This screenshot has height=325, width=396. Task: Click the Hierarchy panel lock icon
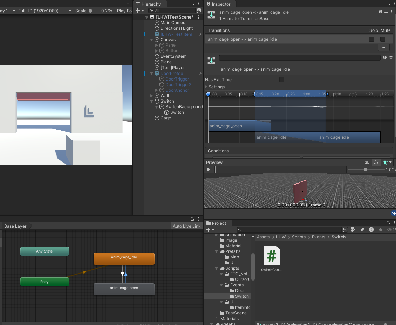click(192, 4)
